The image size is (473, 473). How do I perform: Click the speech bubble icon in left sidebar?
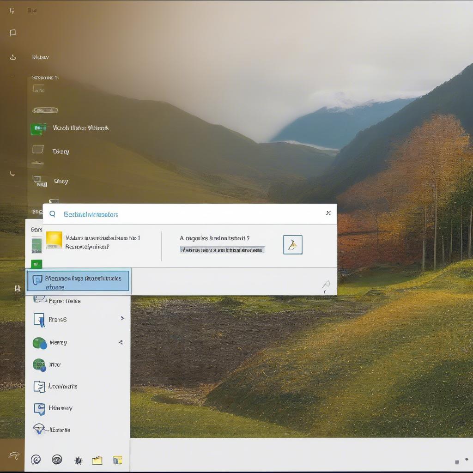click(x=12, y=33)
